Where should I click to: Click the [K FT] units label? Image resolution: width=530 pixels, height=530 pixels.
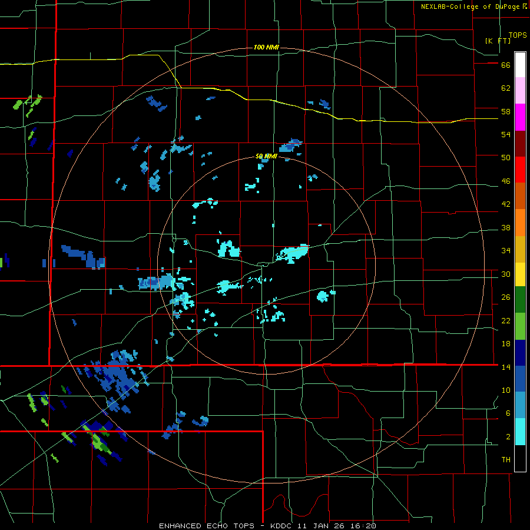coord(498,41)
